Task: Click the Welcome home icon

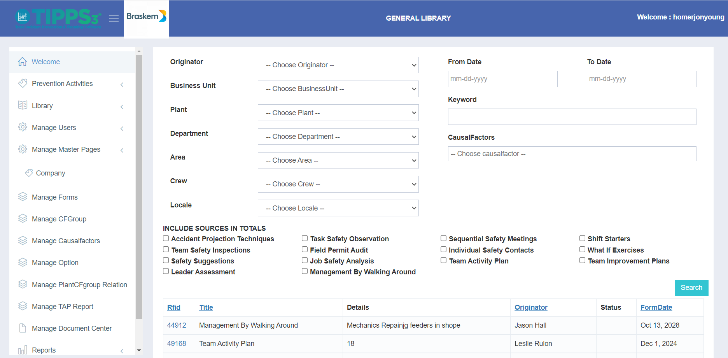Action: (x=23, y=61)
